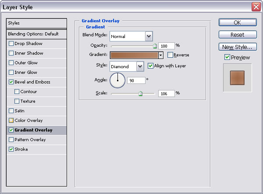Turn on the Outer Glow effect checkbox
The width and height of the screenshot is (263, 194).
point(11,63)
